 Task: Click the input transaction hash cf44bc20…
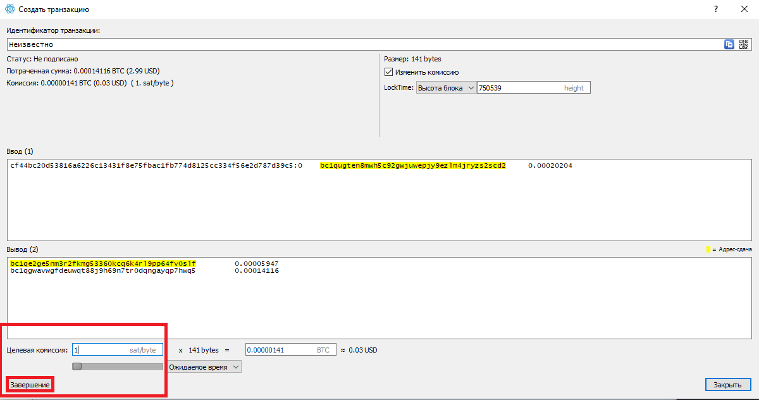(156, 166)
